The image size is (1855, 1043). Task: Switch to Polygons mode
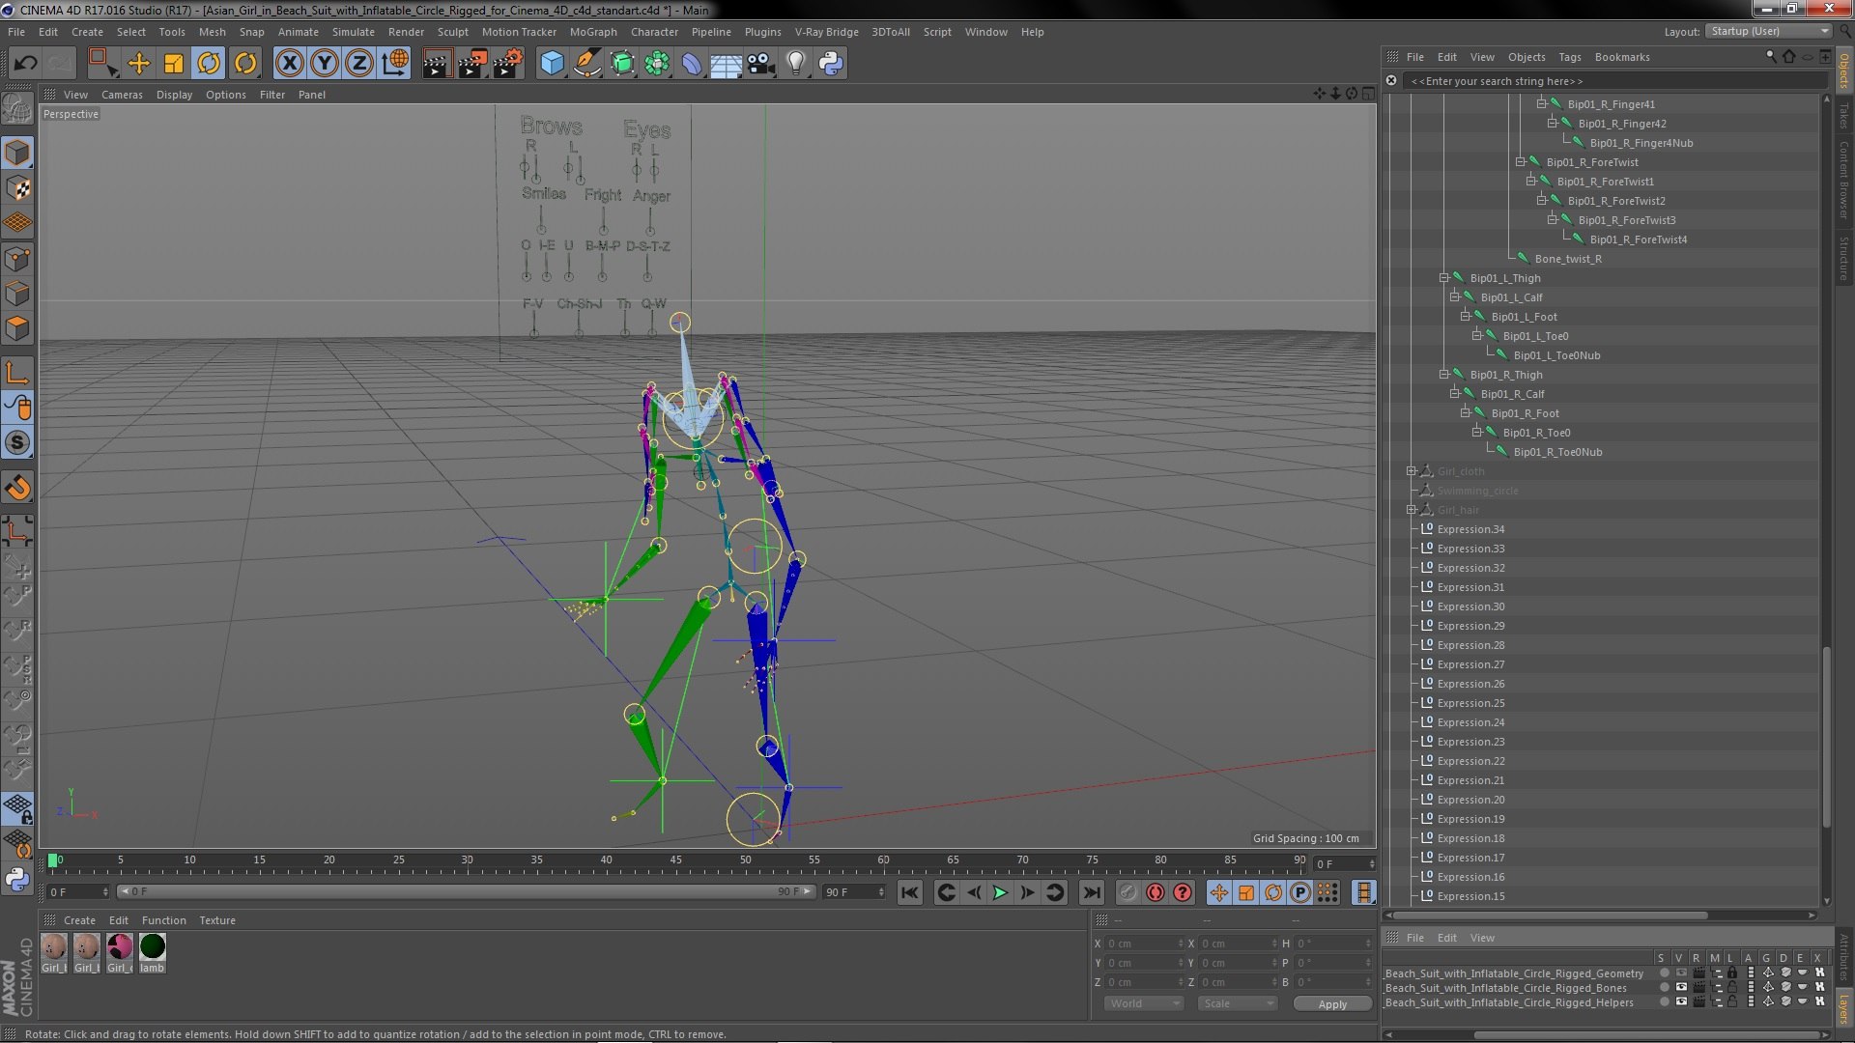click(x=17, y=328)
